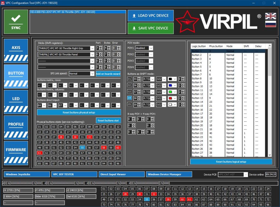Image resolution: width=280 pixels, height=207 pixels.
Task: Launch the Add-on boards wizard
Action: 108,74
